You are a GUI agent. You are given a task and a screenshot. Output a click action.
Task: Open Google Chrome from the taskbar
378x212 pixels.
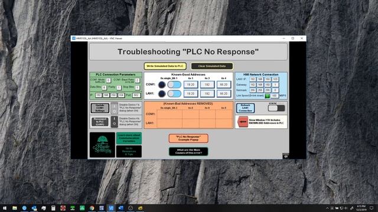pyautogui.click(x=92, y=208)
